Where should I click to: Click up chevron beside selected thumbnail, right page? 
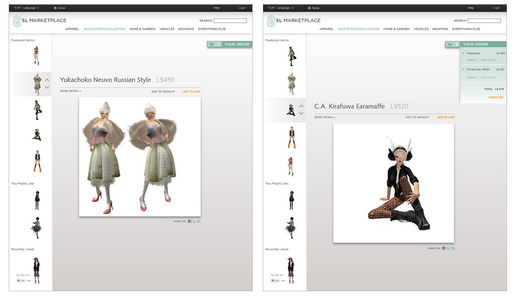tap(301, 106)
